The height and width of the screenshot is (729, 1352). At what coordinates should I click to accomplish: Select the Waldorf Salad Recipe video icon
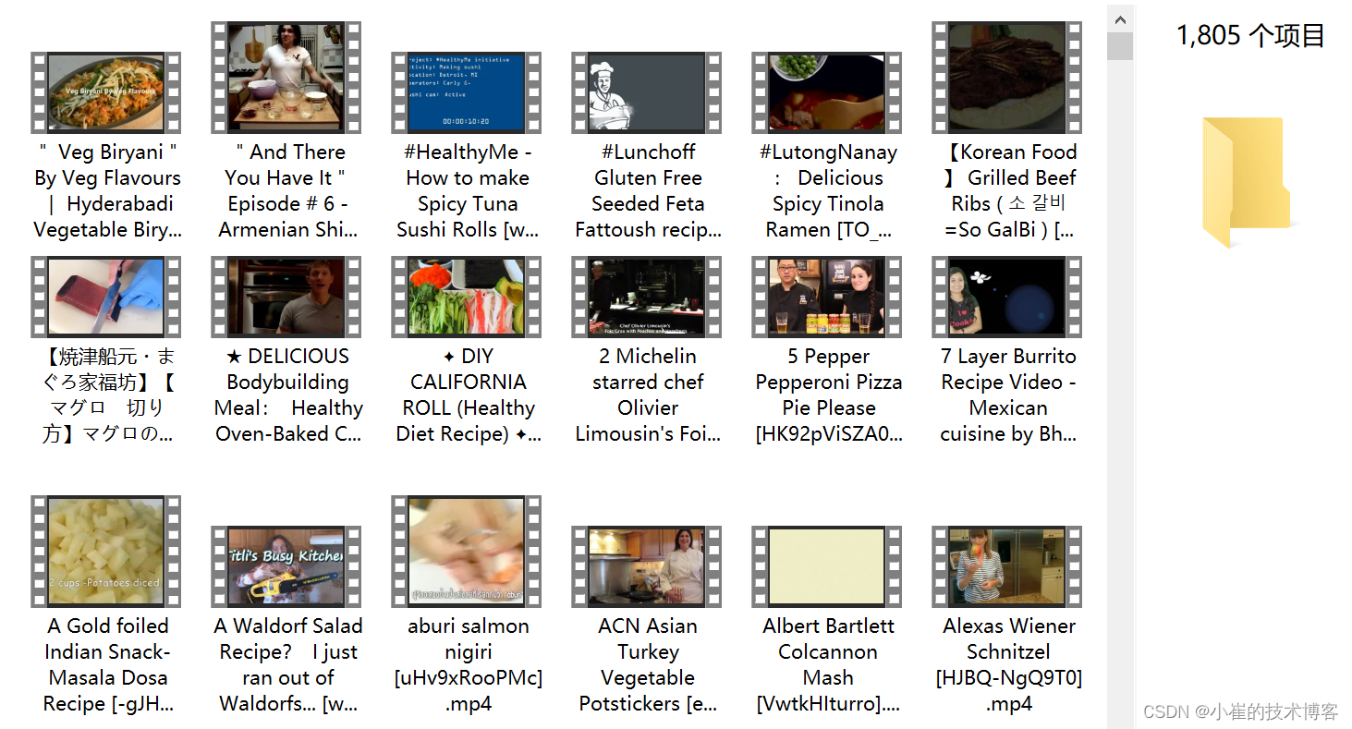[286, 566]
